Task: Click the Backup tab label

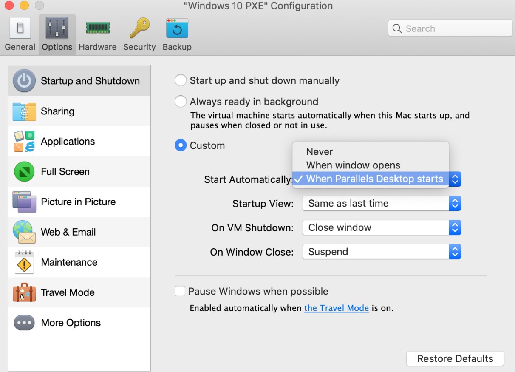Action: [177, 47]
